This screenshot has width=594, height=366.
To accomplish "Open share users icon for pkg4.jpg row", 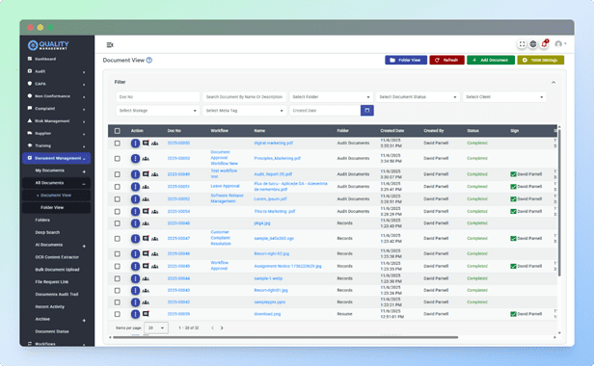I will (146, 223).
